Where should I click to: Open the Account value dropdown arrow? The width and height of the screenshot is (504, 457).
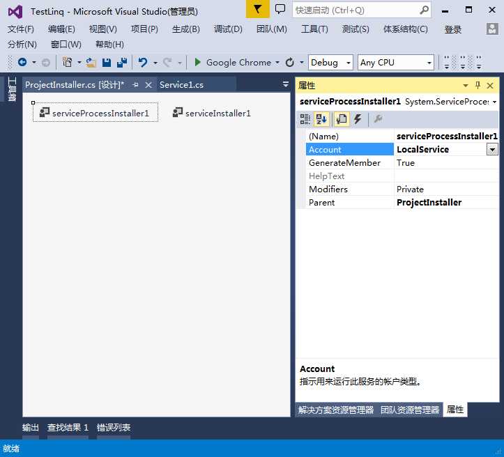pos(492,149)
